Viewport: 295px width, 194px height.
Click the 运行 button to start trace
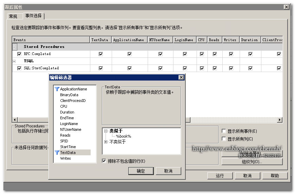(x=220, y=176)
